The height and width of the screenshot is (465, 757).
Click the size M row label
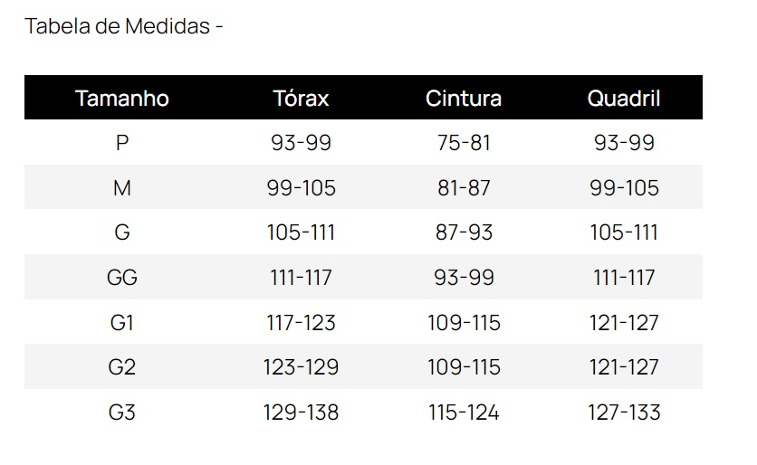pos(122,188)
